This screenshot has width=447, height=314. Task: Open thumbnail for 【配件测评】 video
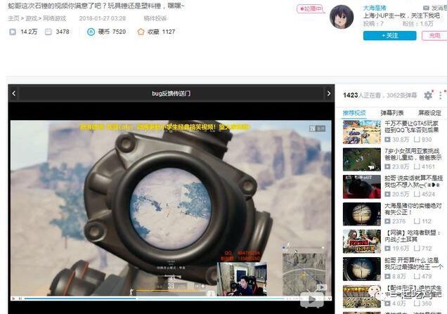[x=362, y=296]
